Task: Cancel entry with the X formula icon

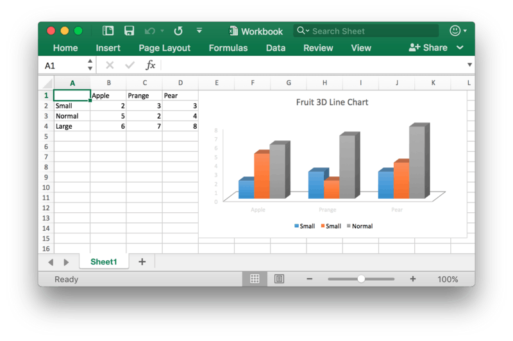Action: [x=110, y=65]
